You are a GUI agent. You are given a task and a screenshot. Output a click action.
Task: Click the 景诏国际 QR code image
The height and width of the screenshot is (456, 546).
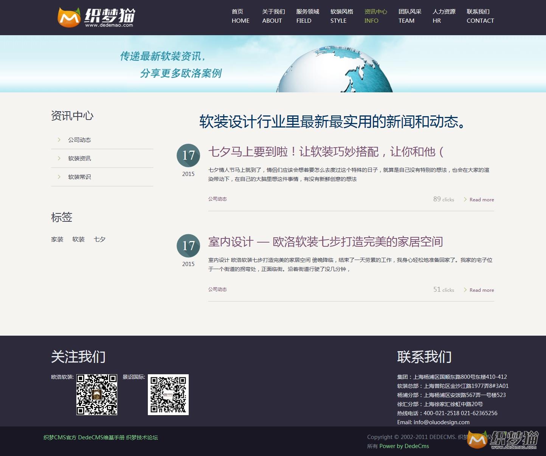coord(168,395)
